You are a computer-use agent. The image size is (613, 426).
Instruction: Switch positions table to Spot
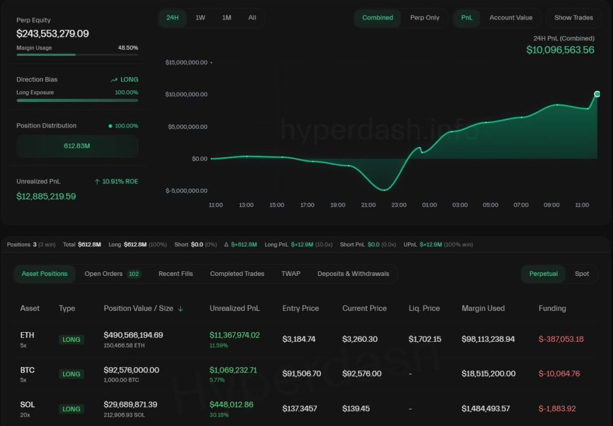tap(582, 274)
